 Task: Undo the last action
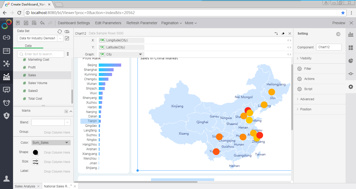[42, 23]
